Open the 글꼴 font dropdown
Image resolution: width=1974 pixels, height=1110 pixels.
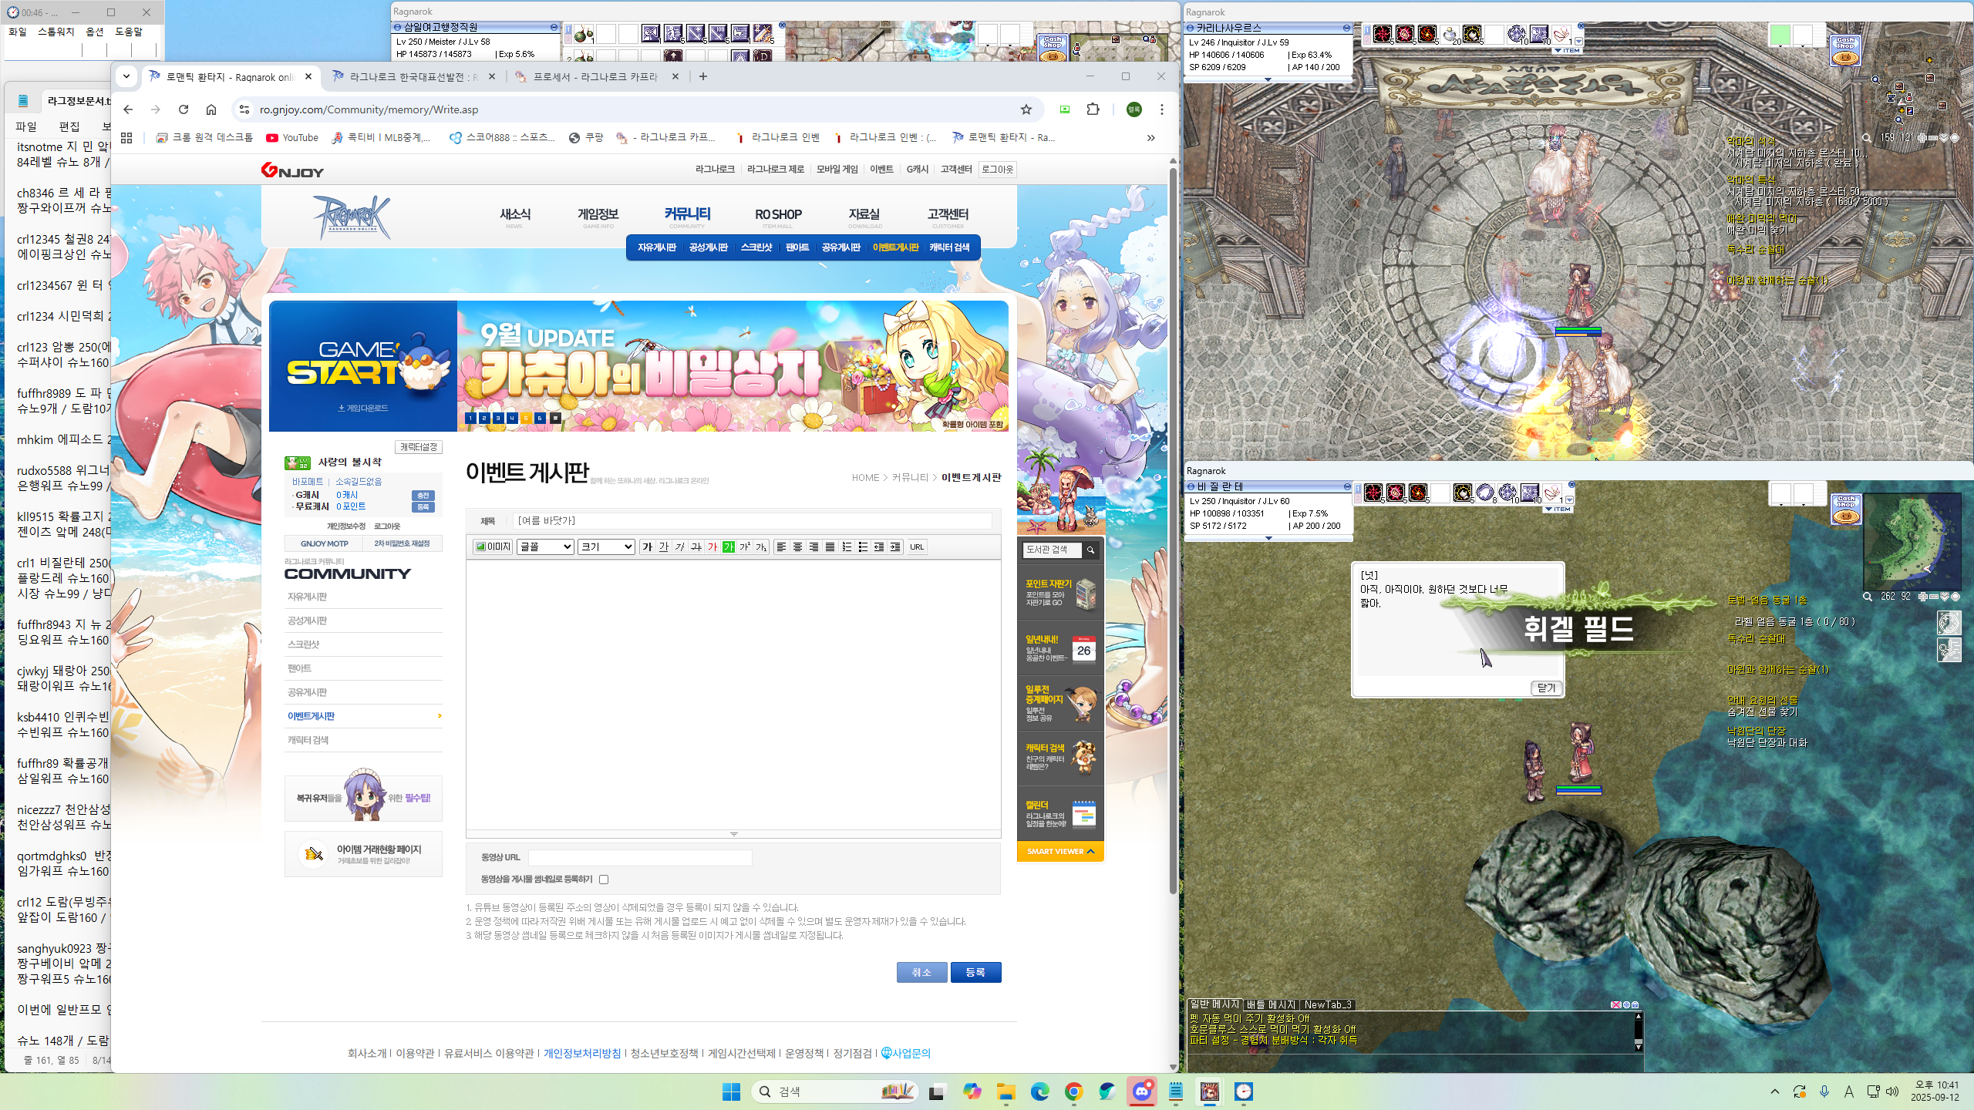[x=545, y=547]
